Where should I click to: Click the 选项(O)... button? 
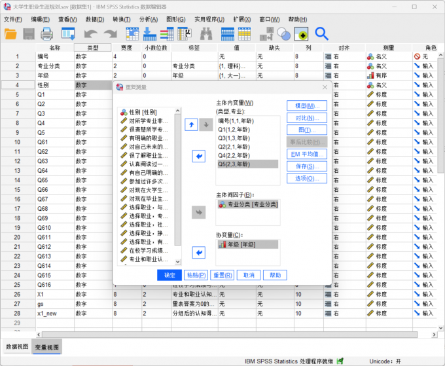click(x=307, y=178)
